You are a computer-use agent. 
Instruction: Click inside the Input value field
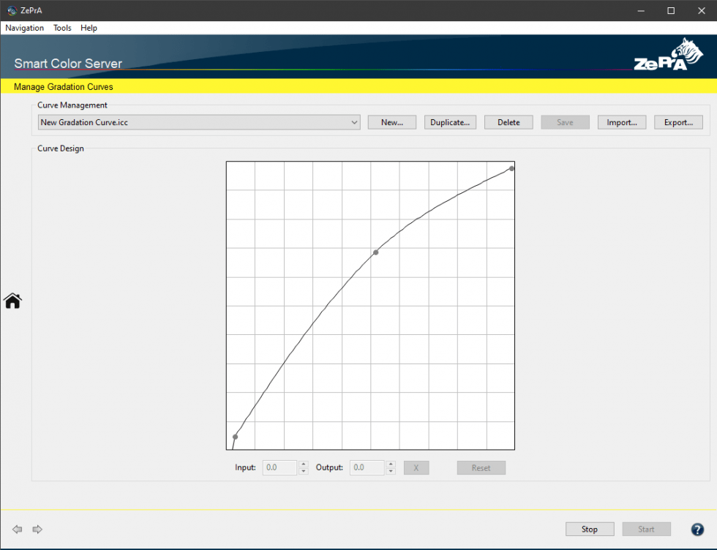[280, 467]
